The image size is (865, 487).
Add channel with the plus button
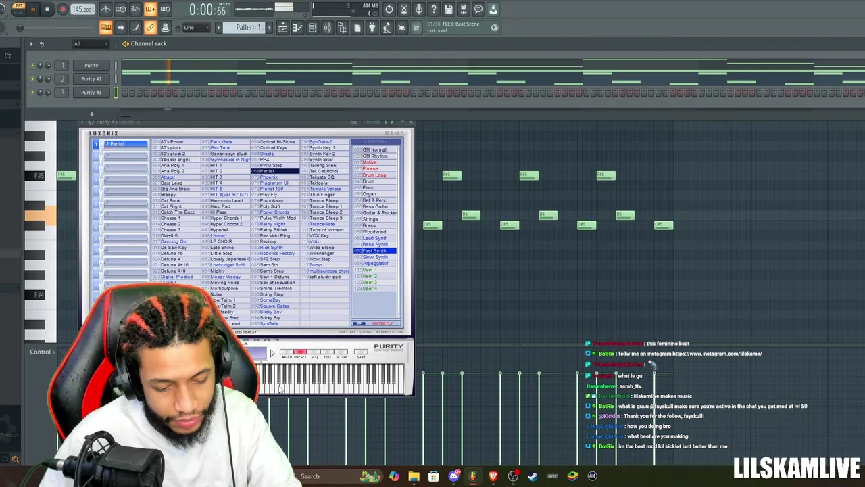pyautogui.click(x=92, y=114)
